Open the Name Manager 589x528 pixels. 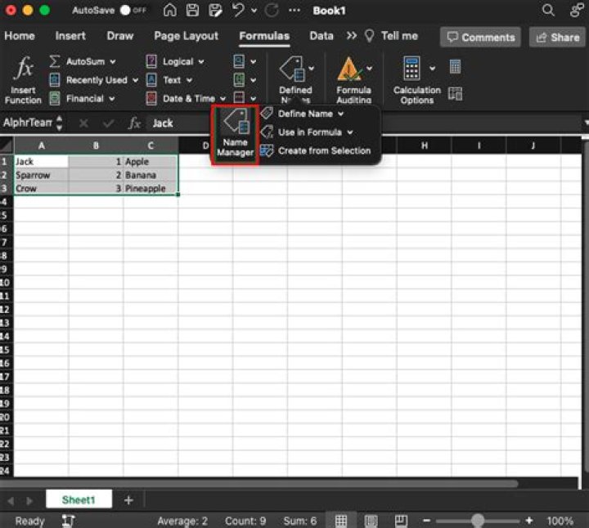coord(235,134)
